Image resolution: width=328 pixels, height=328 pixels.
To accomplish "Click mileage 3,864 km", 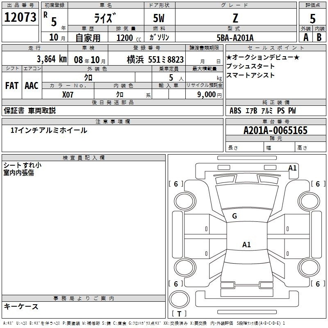I will tap(52, 59).
